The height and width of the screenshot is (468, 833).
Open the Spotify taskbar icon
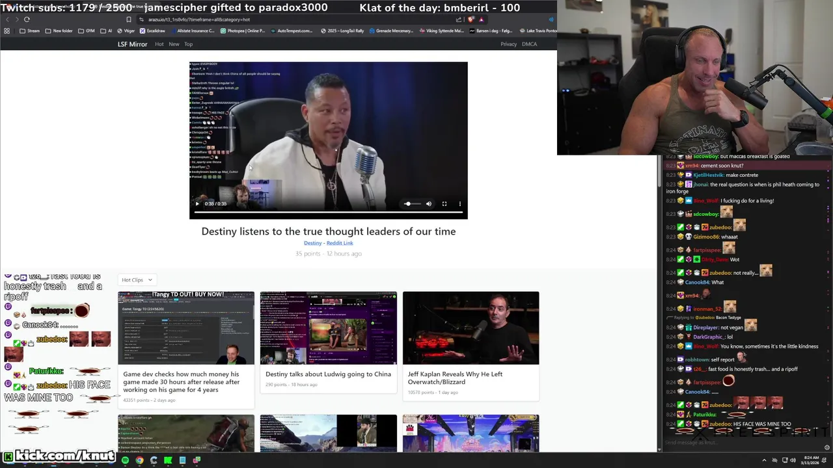pos(125,460)
